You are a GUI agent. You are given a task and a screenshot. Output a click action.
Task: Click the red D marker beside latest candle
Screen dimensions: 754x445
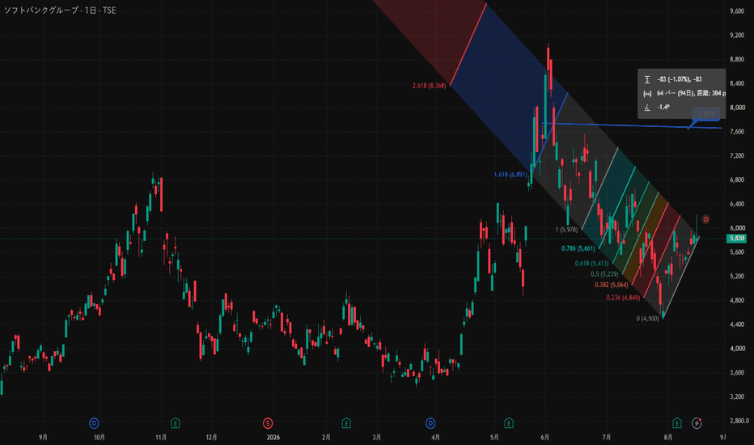point(705,219)
